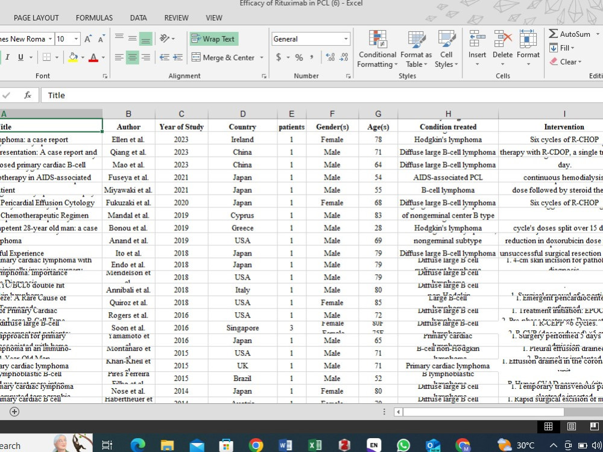Switch to Page Layout view in status bar
The width and height of the screenshot is (603, 452).
(x=572, y=426)
